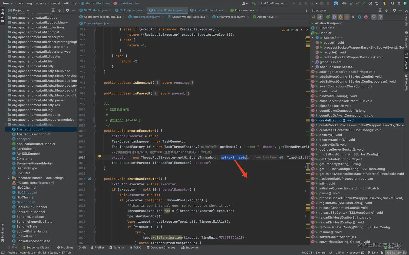
Task: Toggle Show Fields filter in Structure
Action: (341, 17)
